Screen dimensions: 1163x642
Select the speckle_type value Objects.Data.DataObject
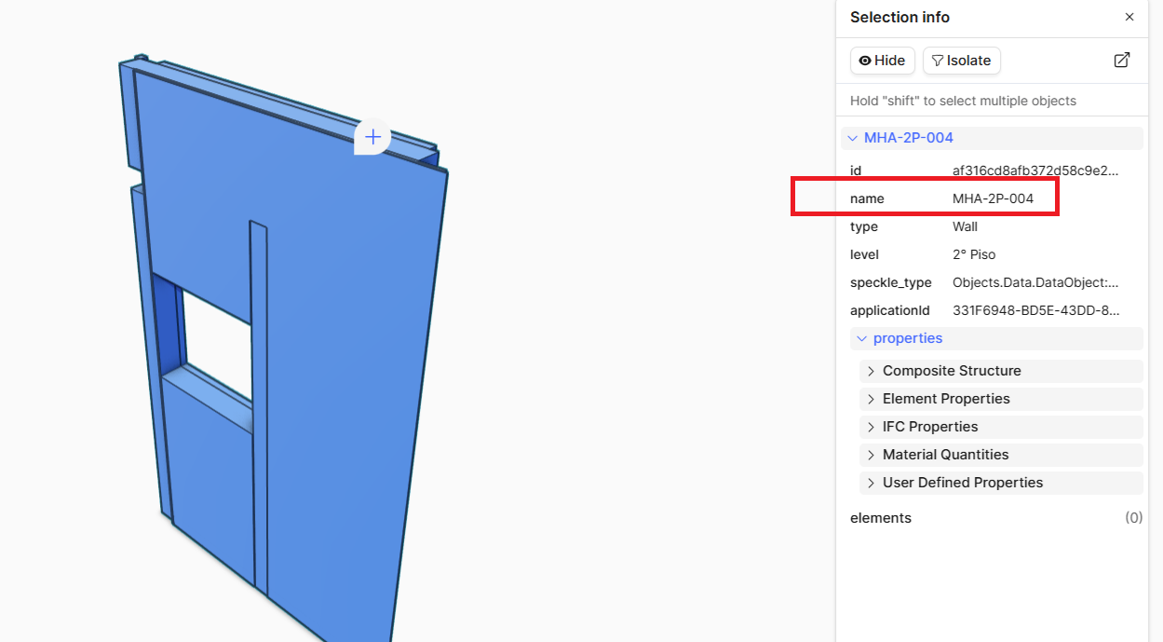(x=1035, y=282)
